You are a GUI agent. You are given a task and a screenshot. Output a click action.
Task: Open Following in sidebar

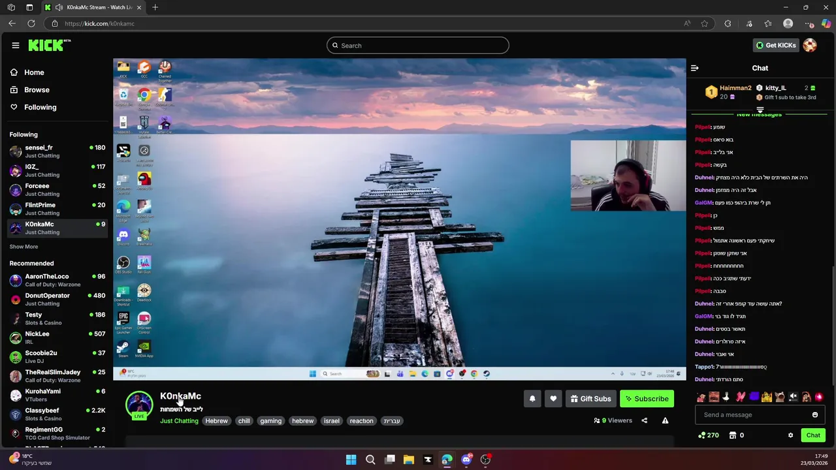[x=33, y=107]
